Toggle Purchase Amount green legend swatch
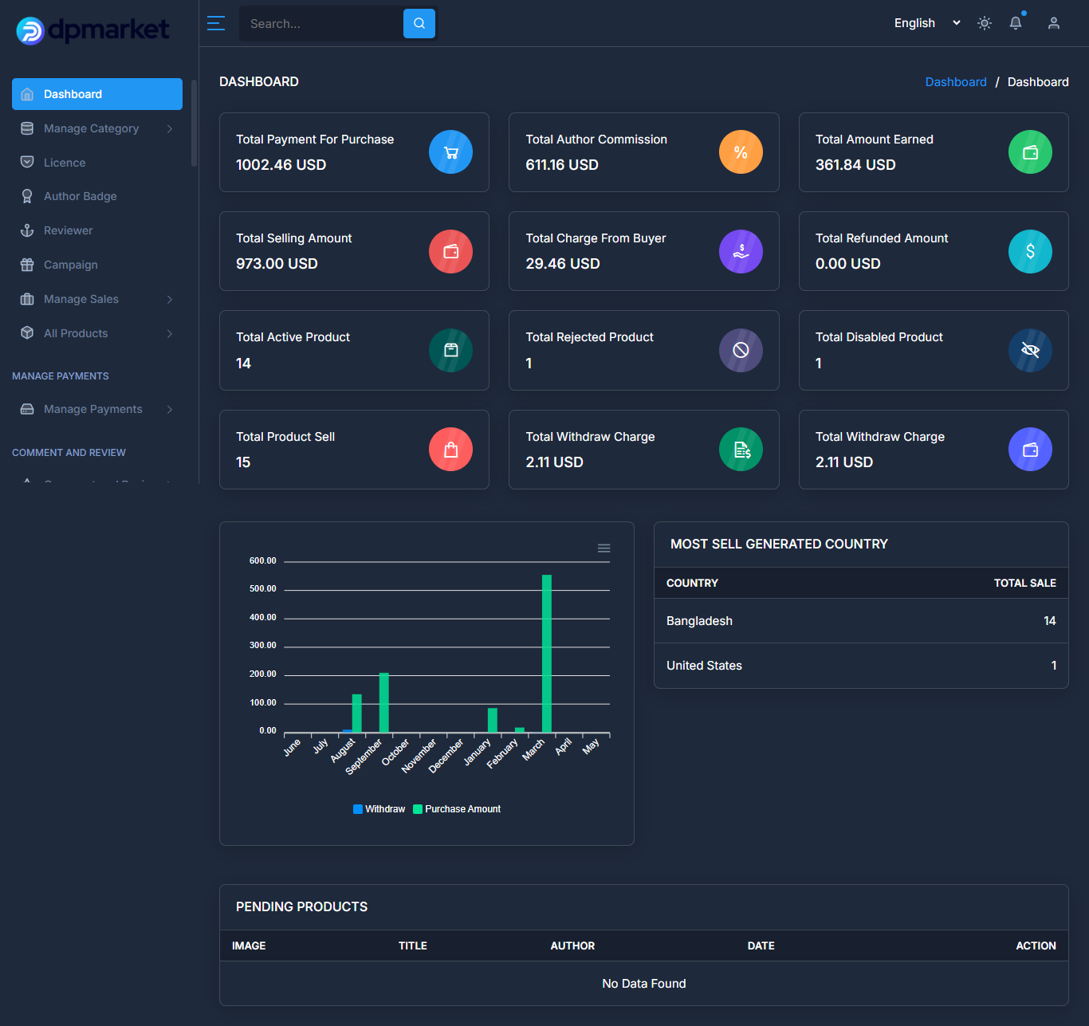The image size is (1089, 1026). (x=418, y=809)
